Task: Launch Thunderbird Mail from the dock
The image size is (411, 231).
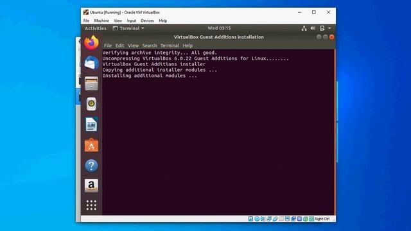Action: click(91, 63)
